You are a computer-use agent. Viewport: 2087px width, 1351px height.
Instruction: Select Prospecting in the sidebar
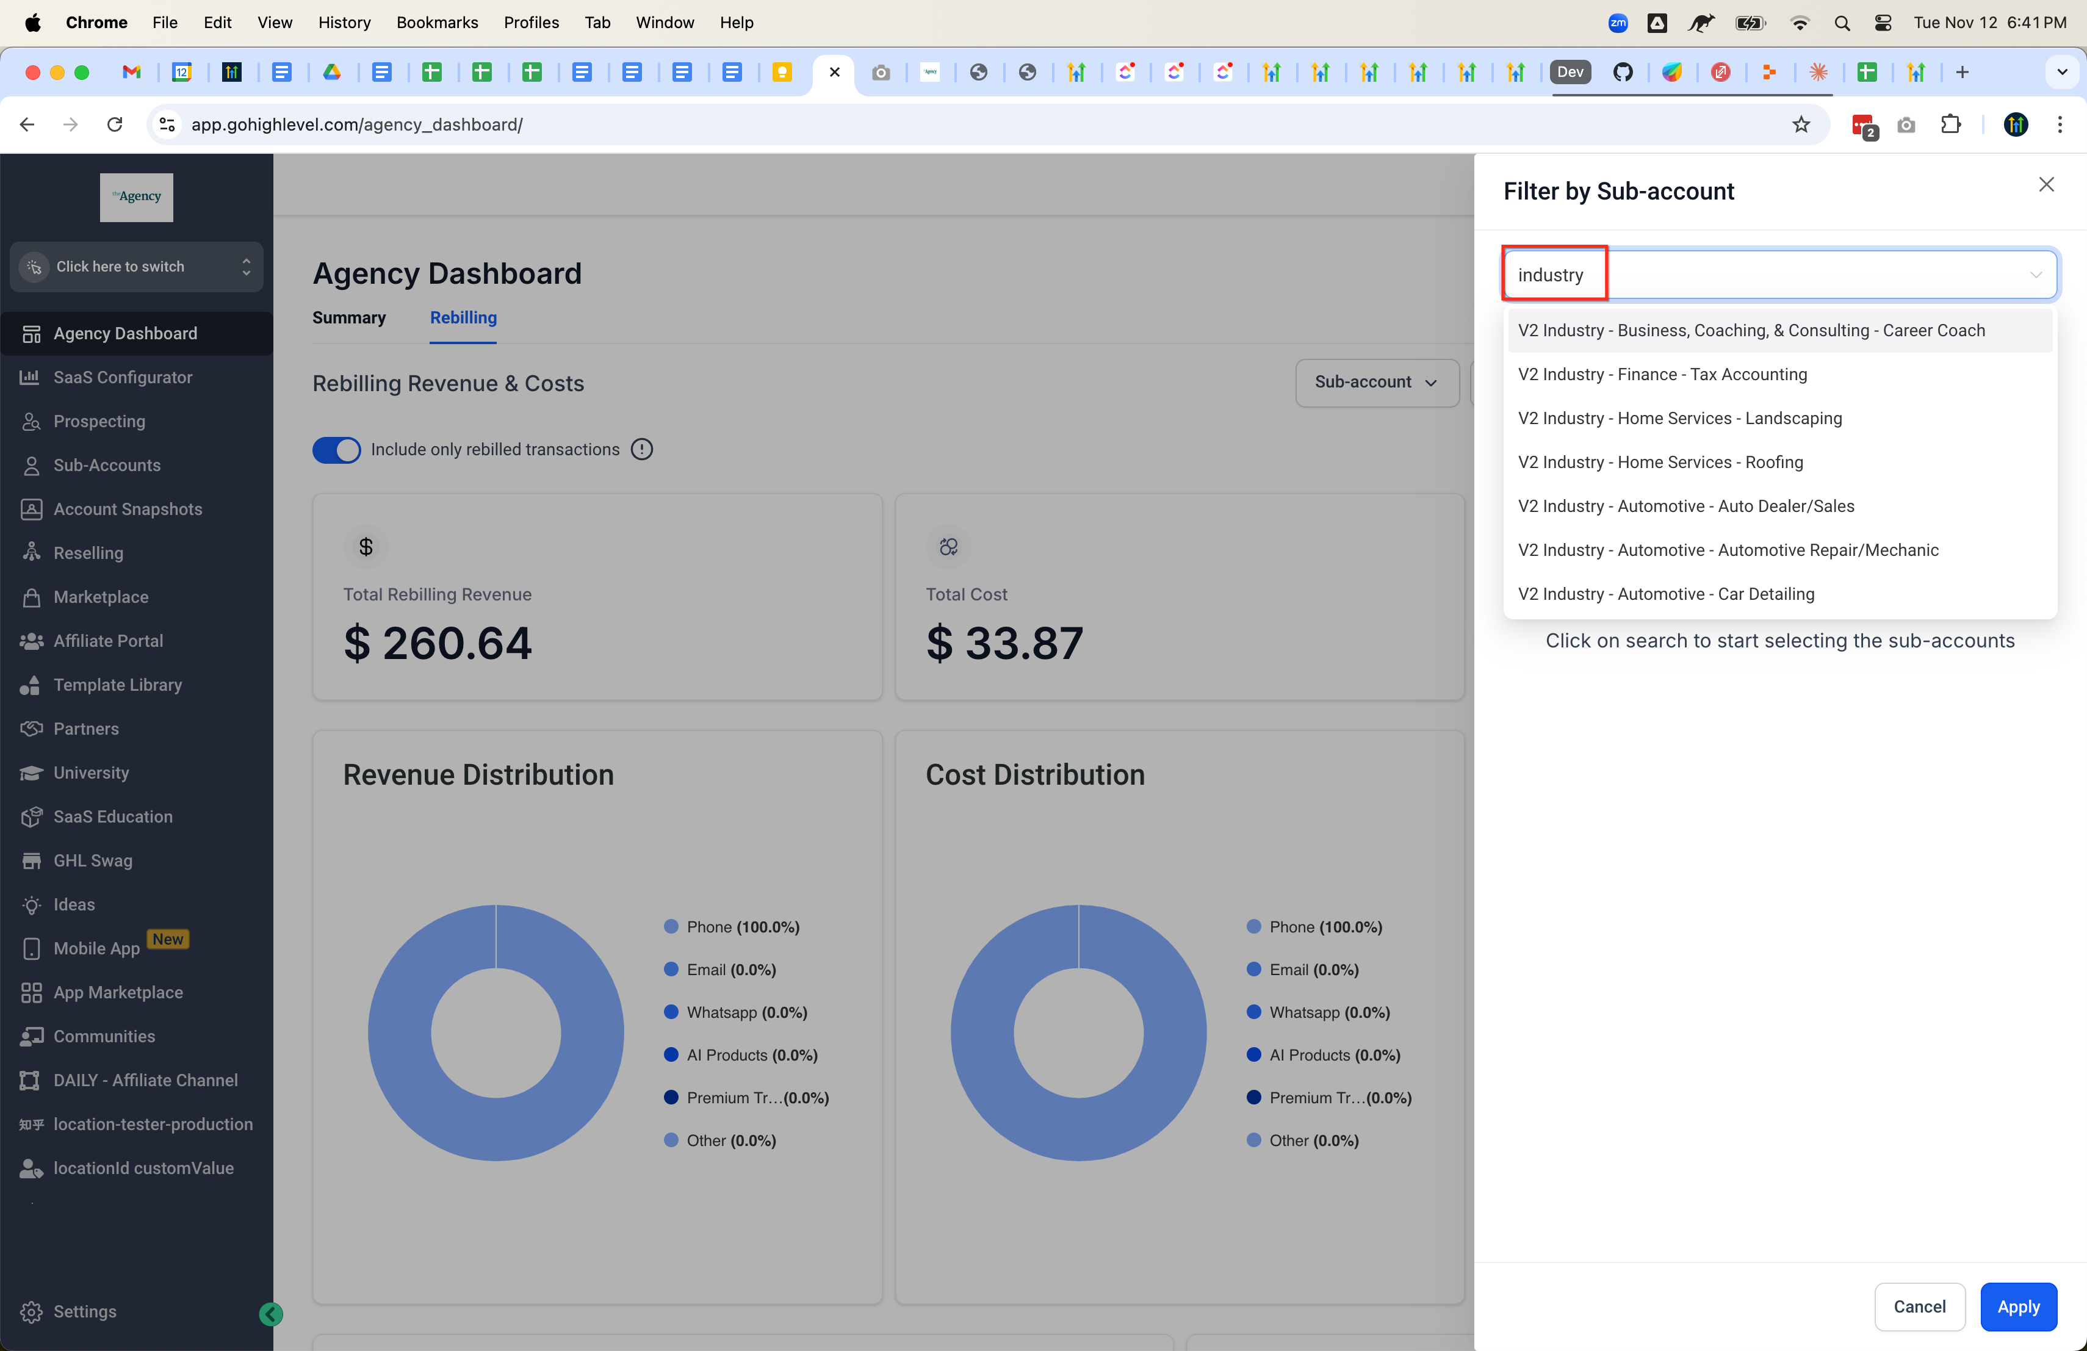point(99,421)
